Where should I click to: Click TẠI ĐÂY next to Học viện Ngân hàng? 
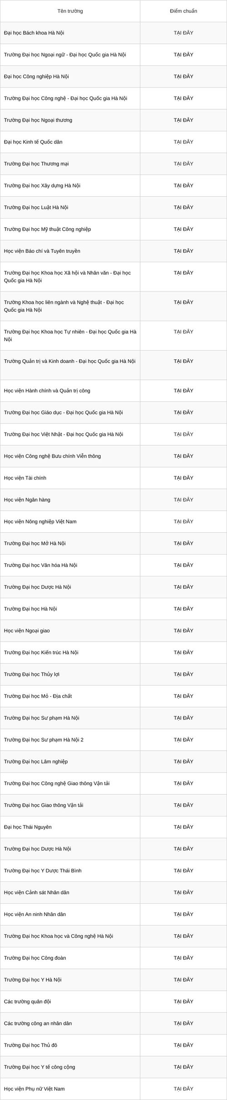tap(183, 500)
